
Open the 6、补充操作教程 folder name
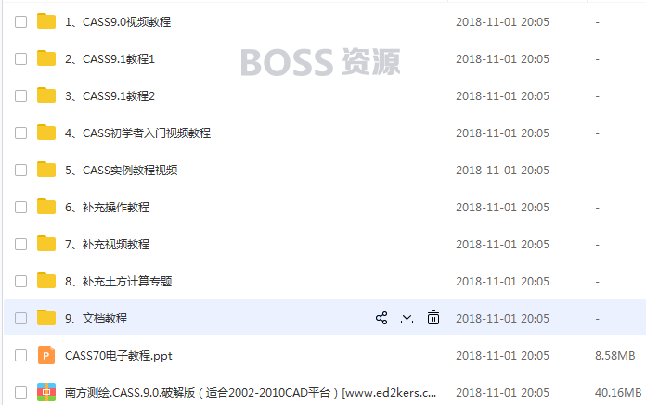(x=107, y=208)
